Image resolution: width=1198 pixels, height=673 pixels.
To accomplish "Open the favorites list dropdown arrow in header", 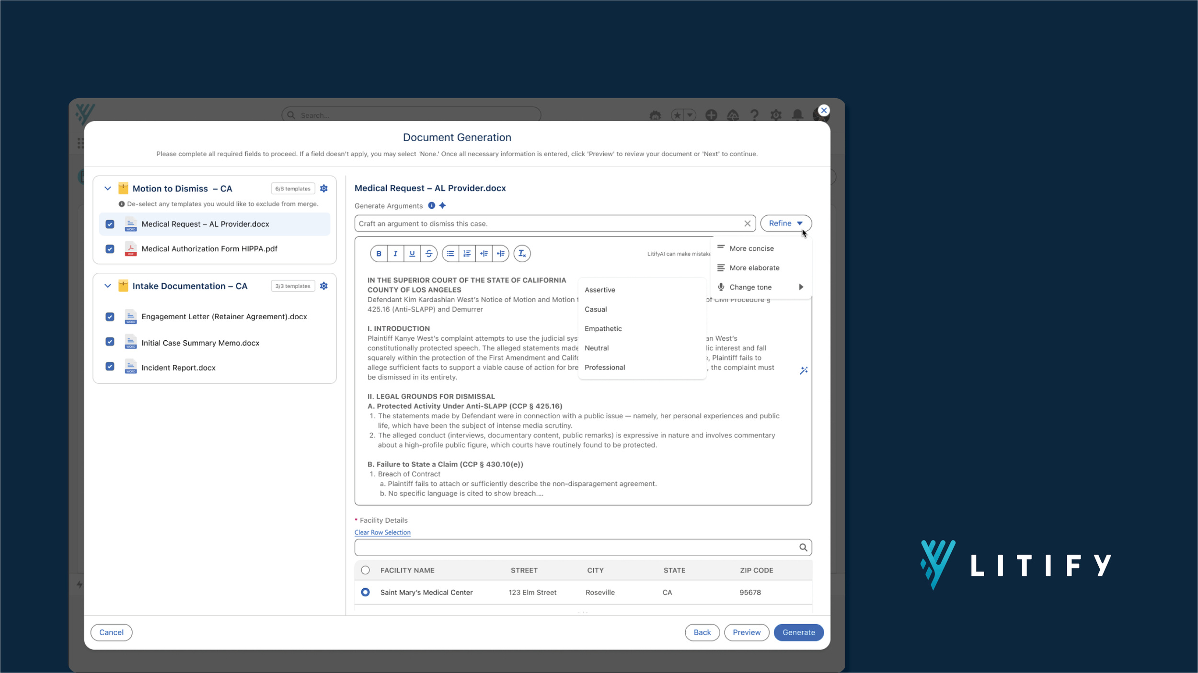I will coord(690,115).
